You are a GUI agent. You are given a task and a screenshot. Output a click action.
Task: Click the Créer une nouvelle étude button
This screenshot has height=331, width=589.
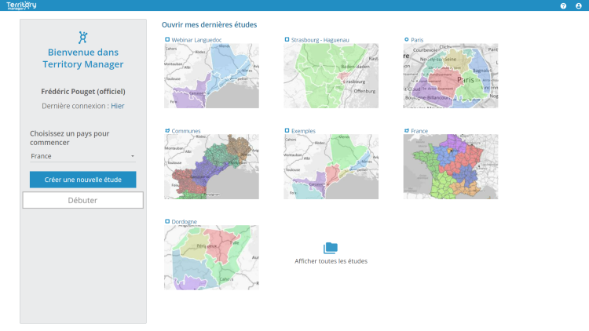(82, 180)
